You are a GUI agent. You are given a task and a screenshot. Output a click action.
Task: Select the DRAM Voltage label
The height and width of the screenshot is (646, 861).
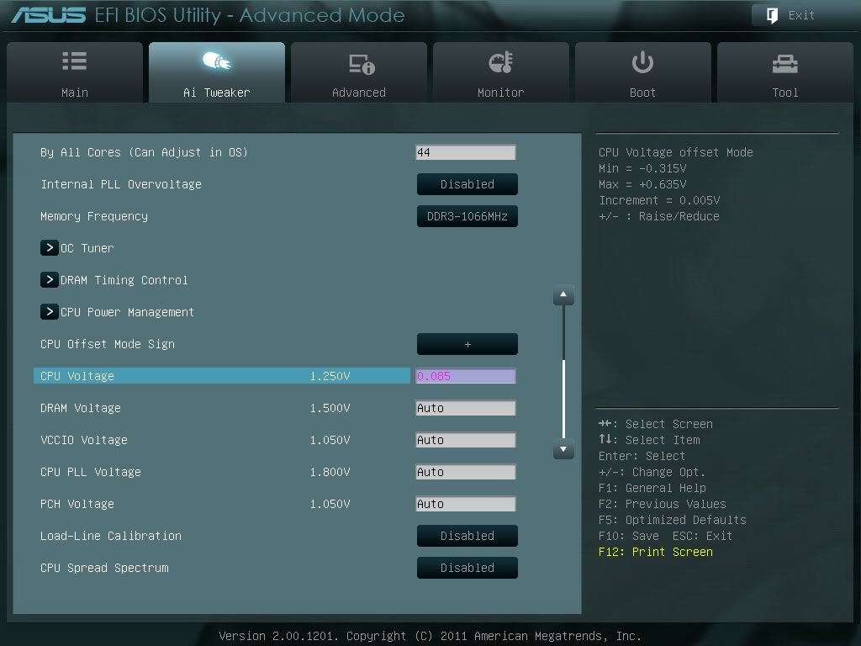tap(80, 408)
